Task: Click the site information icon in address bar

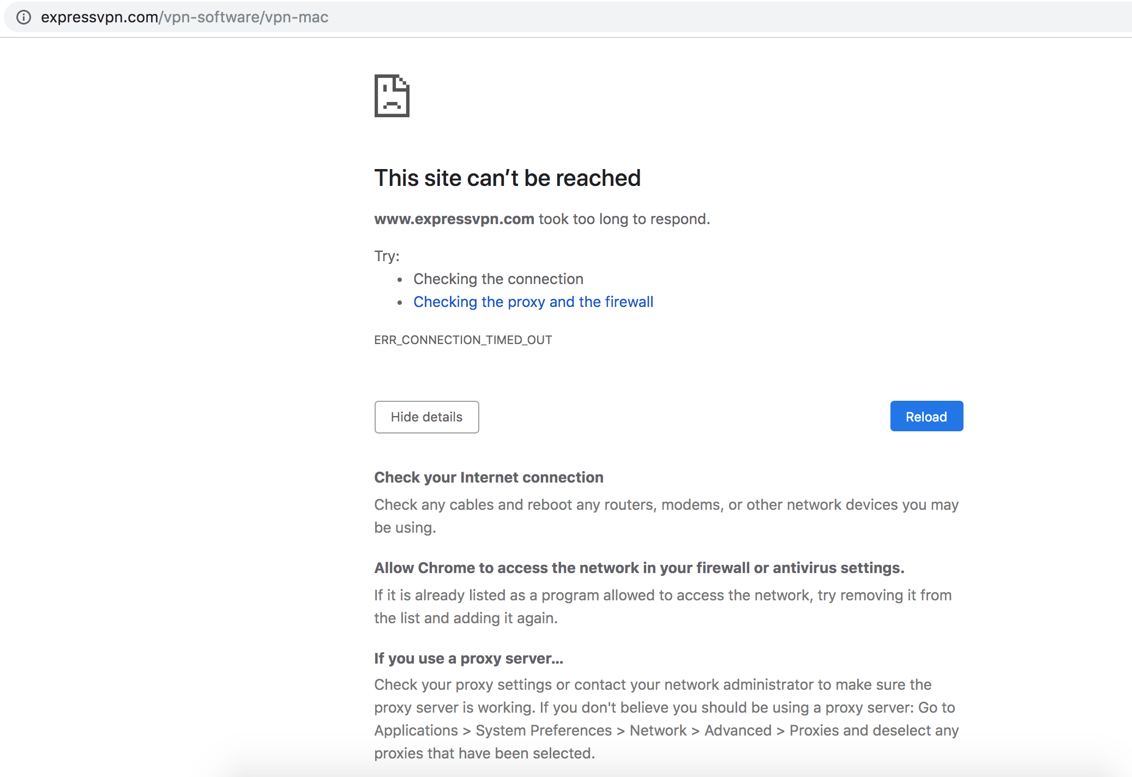Action: tap(23, 17)
